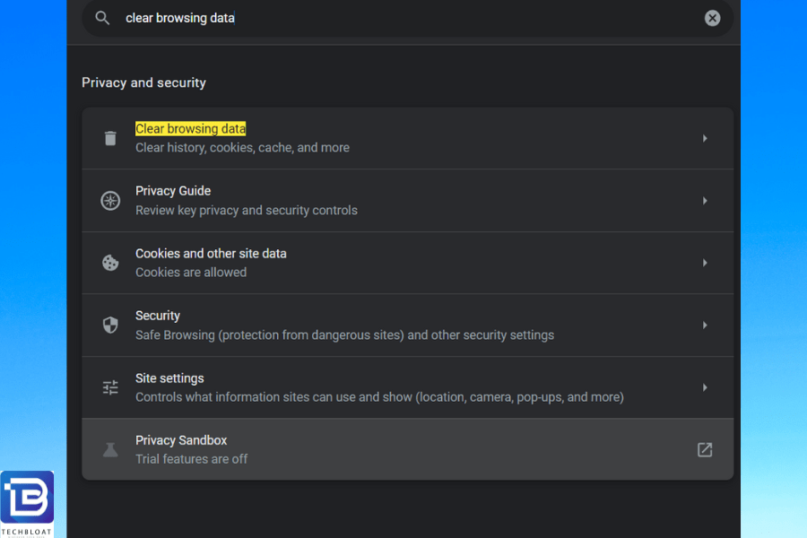Viewport: 807px width, 538px height.
Task: Expand the Clear browsing data arrow
Action: pyautogui.click(x=705, y=138)
